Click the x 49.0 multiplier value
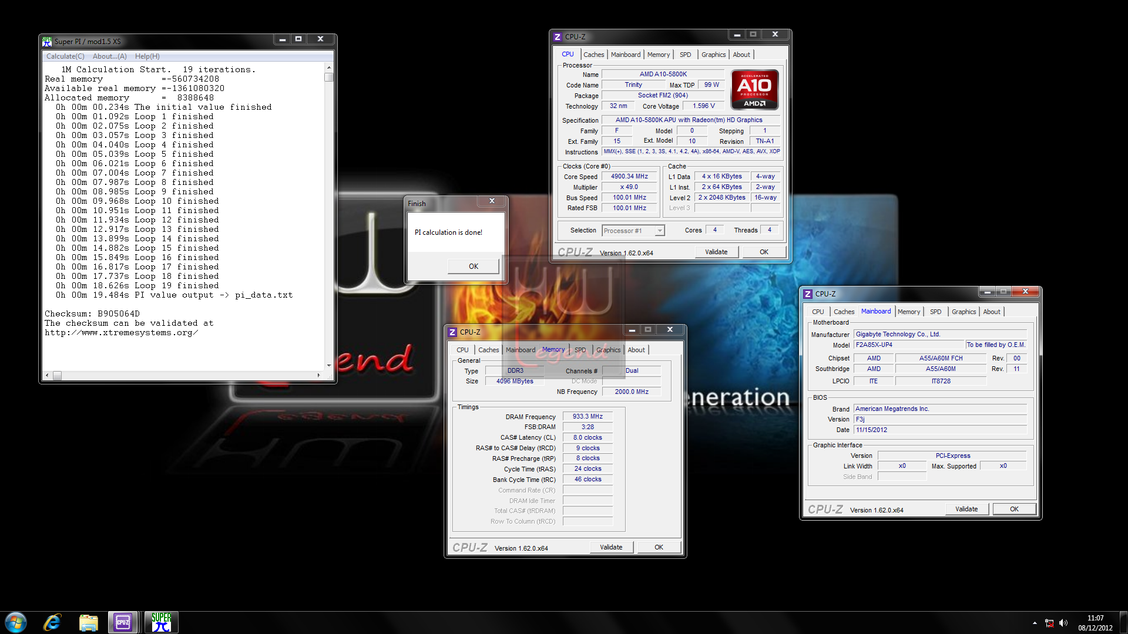The height and width of the screenshot is (634, 1128). (x=629, y=187)
